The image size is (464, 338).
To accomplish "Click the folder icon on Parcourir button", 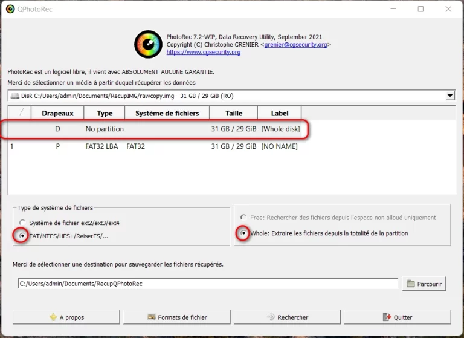I will (x=411, y=284).
